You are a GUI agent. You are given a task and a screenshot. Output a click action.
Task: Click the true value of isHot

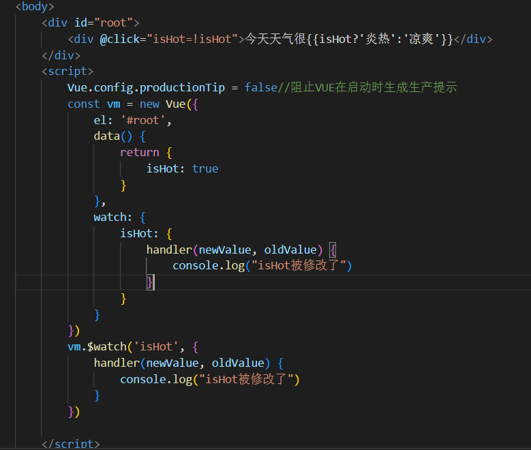205,168
